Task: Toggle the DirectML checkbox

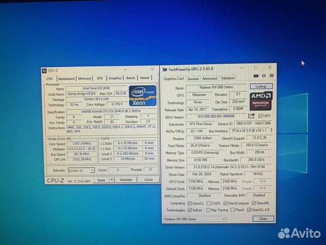Action: (x=254, y=203)
